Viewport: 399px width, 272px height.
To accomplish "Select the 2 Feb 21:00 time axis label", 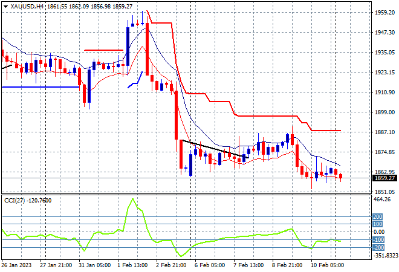I will point(171,265).
